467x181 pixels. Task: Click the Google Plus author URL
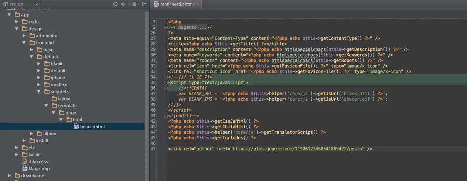[x=298, y=149]
